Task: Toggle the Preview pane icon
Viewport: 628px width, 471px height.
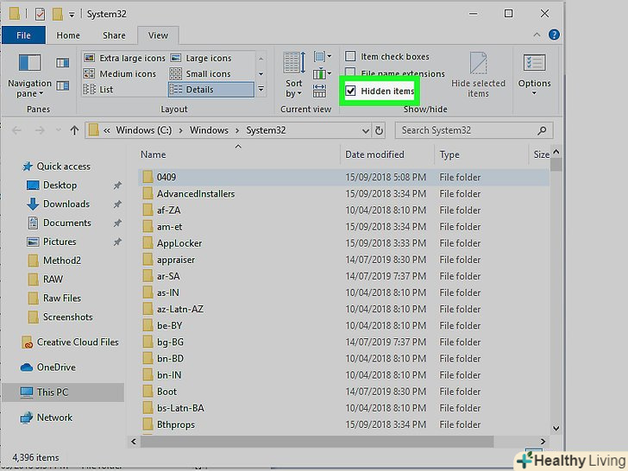Action: pyautogui.click(x=62, y=62)
